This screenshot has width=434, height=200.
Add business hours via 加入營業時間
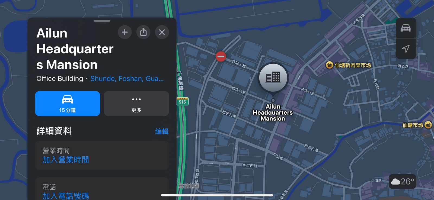(66, 160)
